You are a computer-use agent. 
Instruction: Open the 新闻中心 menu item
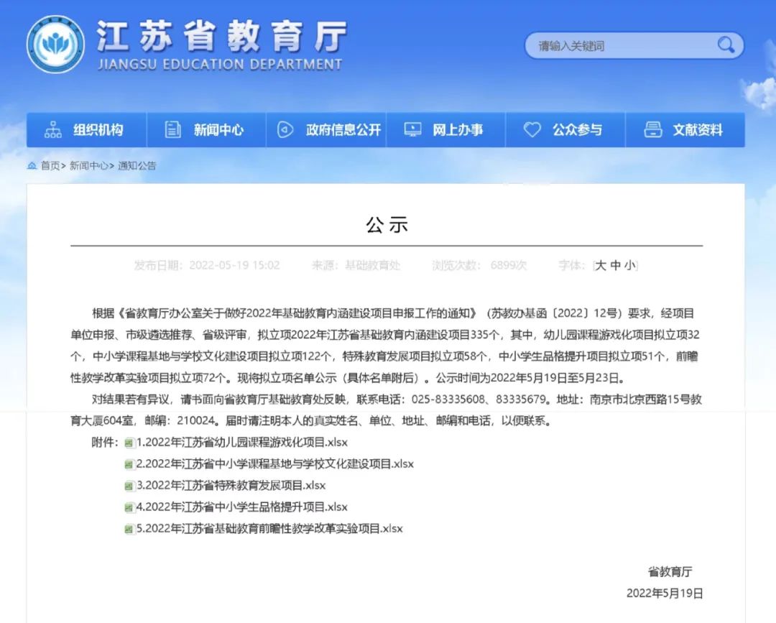(x=206, y=129)
